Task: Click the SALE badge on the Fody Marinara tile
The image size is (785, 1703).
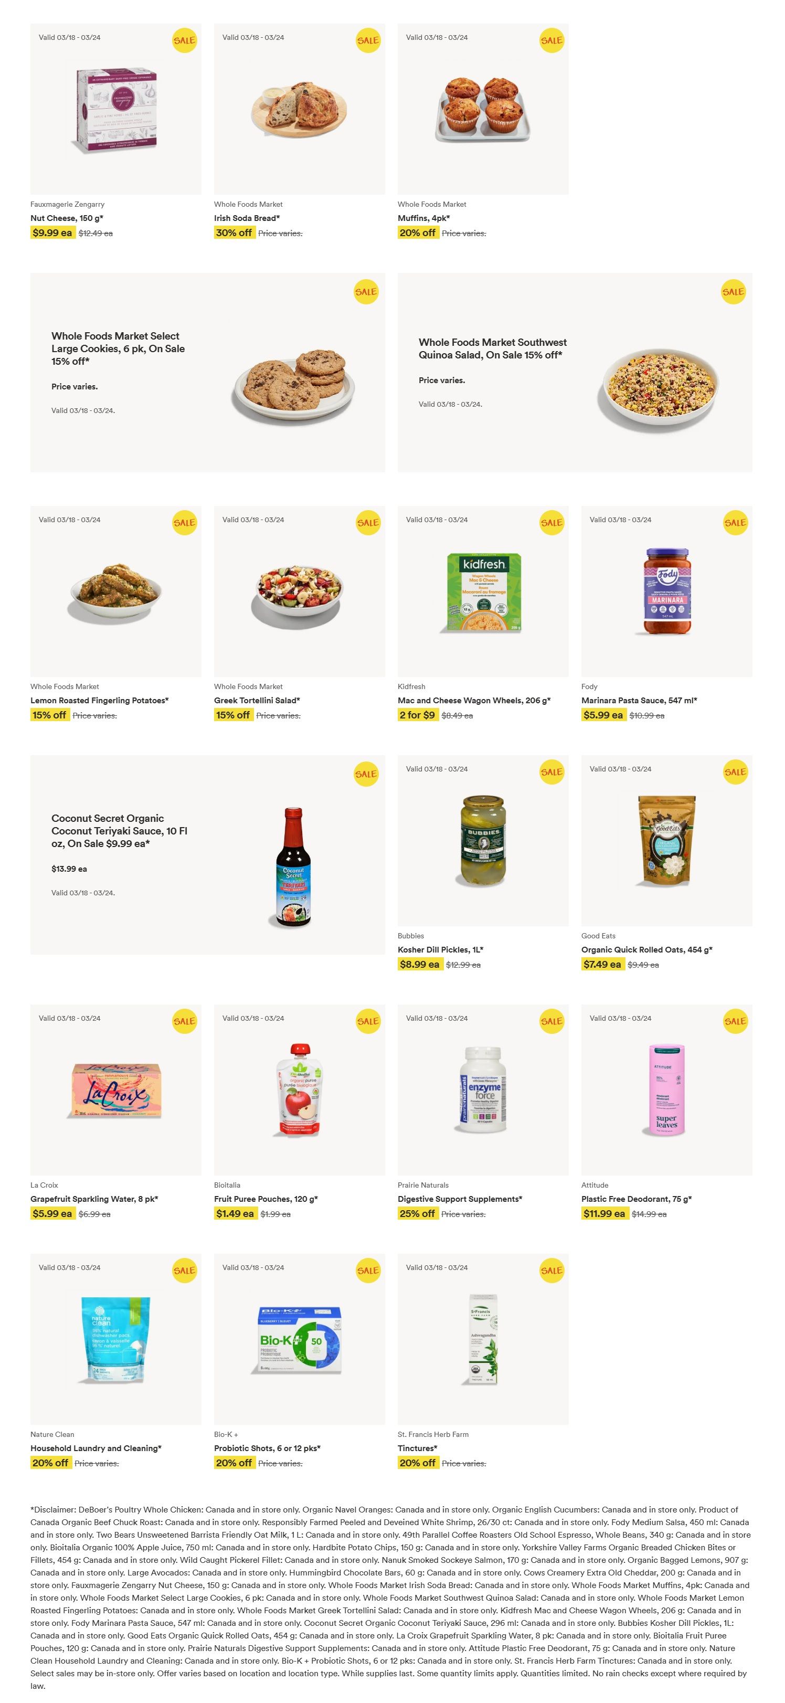Action: 735,523
